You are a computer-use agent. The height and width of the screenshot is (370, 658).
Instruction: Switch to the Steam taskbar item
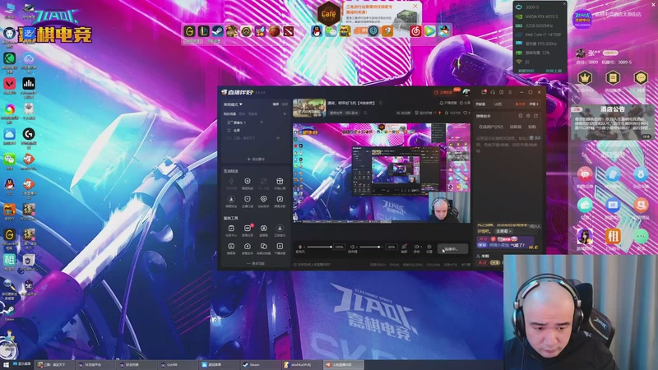pyautogui.click(x=260, y=365)
